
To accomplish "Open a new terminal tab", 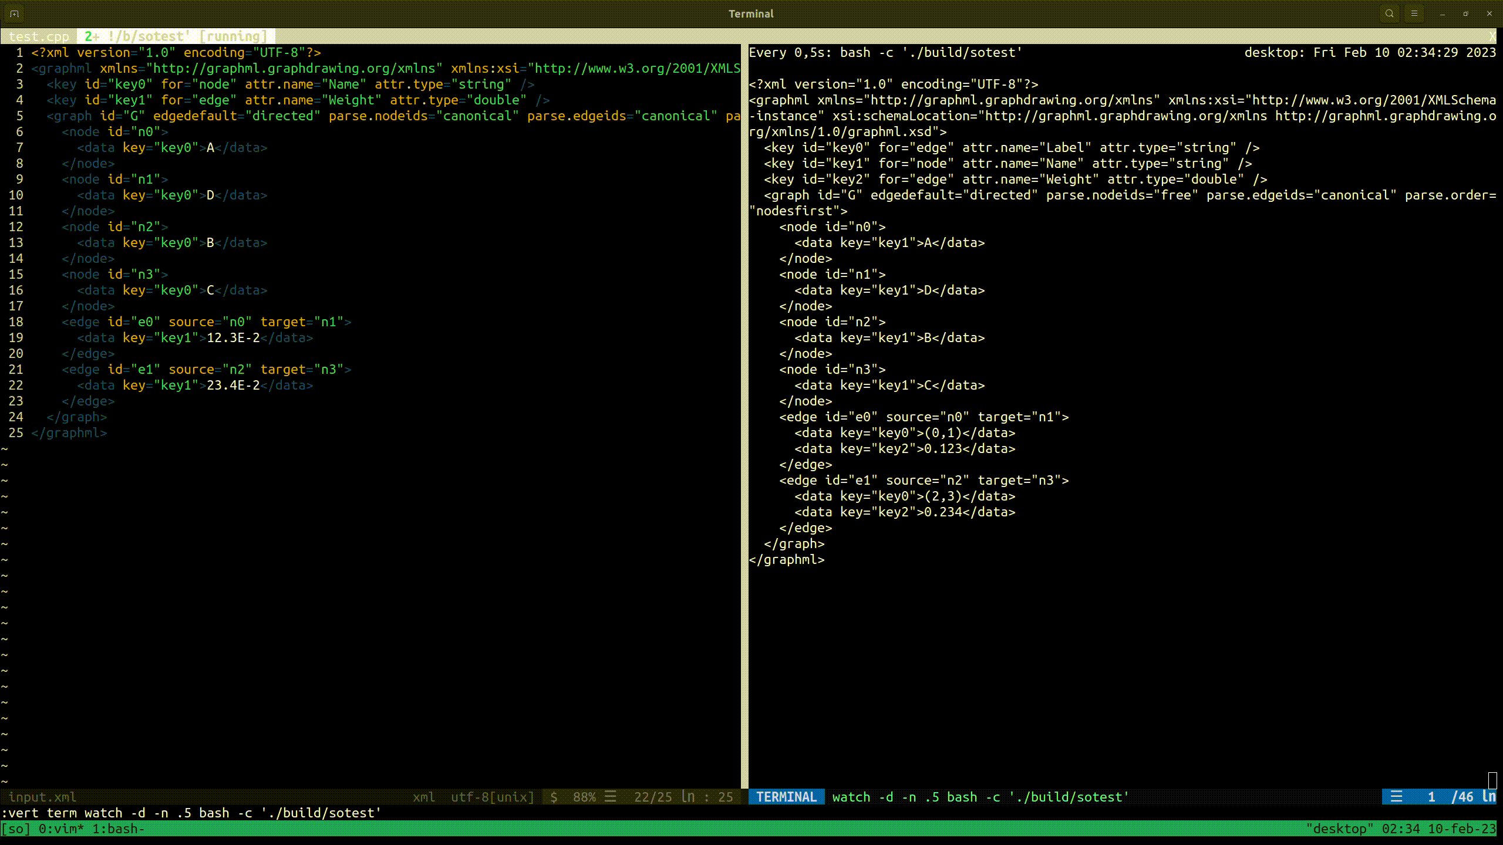I will (15, 13).
